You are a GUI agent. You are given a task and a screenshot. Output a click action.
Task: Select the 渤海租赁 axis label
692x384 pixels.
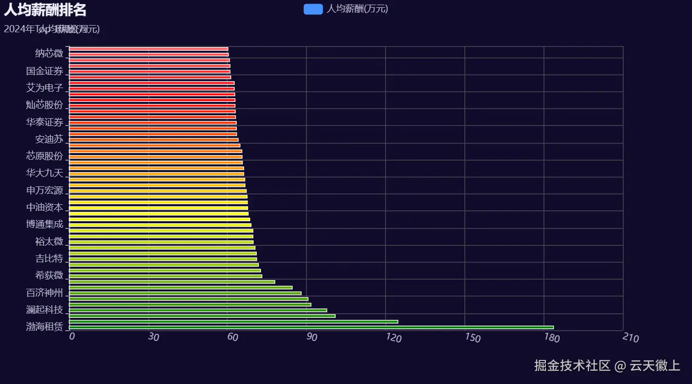45,327
